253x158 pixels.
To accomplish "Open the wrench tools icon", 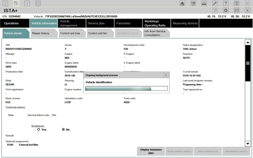I will click(x=215, y=3).
